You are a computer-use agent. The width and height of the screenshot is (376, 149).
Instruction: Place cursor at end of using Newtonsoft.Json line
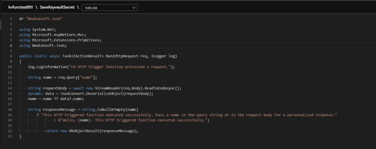click(x=67, y=46)
